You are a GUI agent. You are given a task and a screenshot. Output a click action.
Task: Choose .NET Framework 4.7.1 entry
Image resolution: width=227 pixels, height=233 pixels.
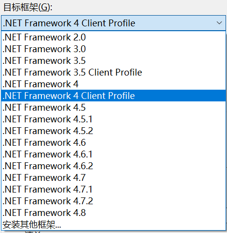113,189
